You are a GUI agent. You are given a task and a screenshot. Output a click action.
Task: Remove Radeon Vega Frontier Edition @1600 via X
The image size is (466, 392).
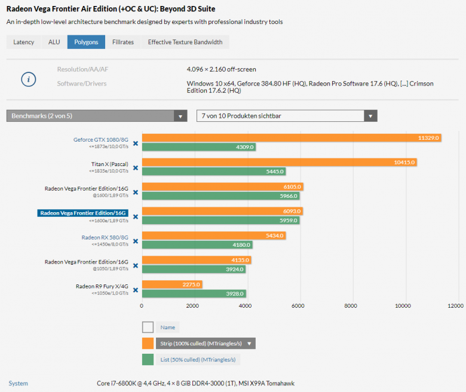[x=136, y=192]
